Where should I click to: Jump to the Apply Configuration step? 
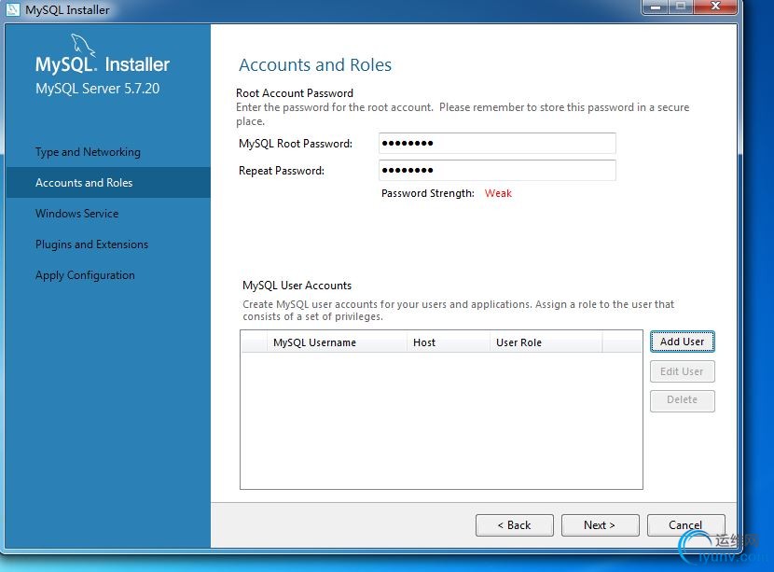click(x=85, y=275)
